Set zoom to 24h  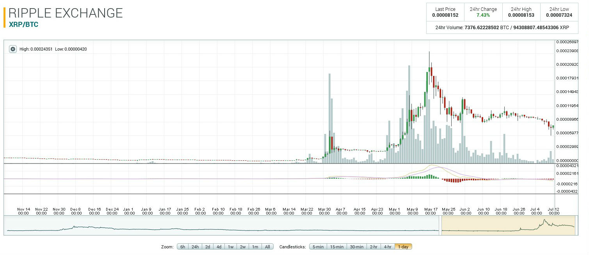pos(195,247)
